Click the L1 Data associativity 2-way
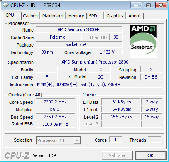 pos(152,102)
